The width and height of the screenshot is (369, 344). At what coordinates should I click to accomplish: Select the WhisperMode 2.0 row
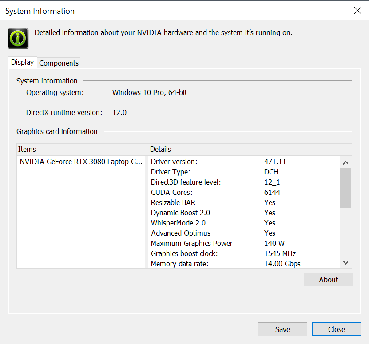(x=244, y=223)
